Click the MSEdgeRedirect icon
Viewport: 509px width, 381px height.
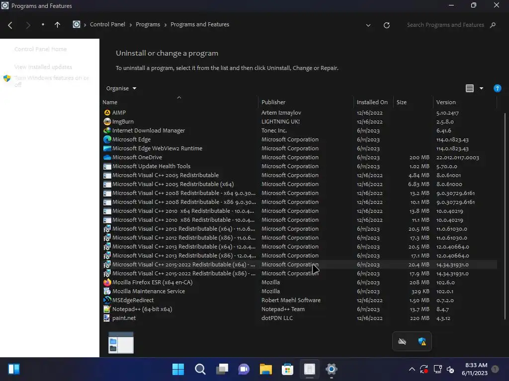(x=107, y=300)
